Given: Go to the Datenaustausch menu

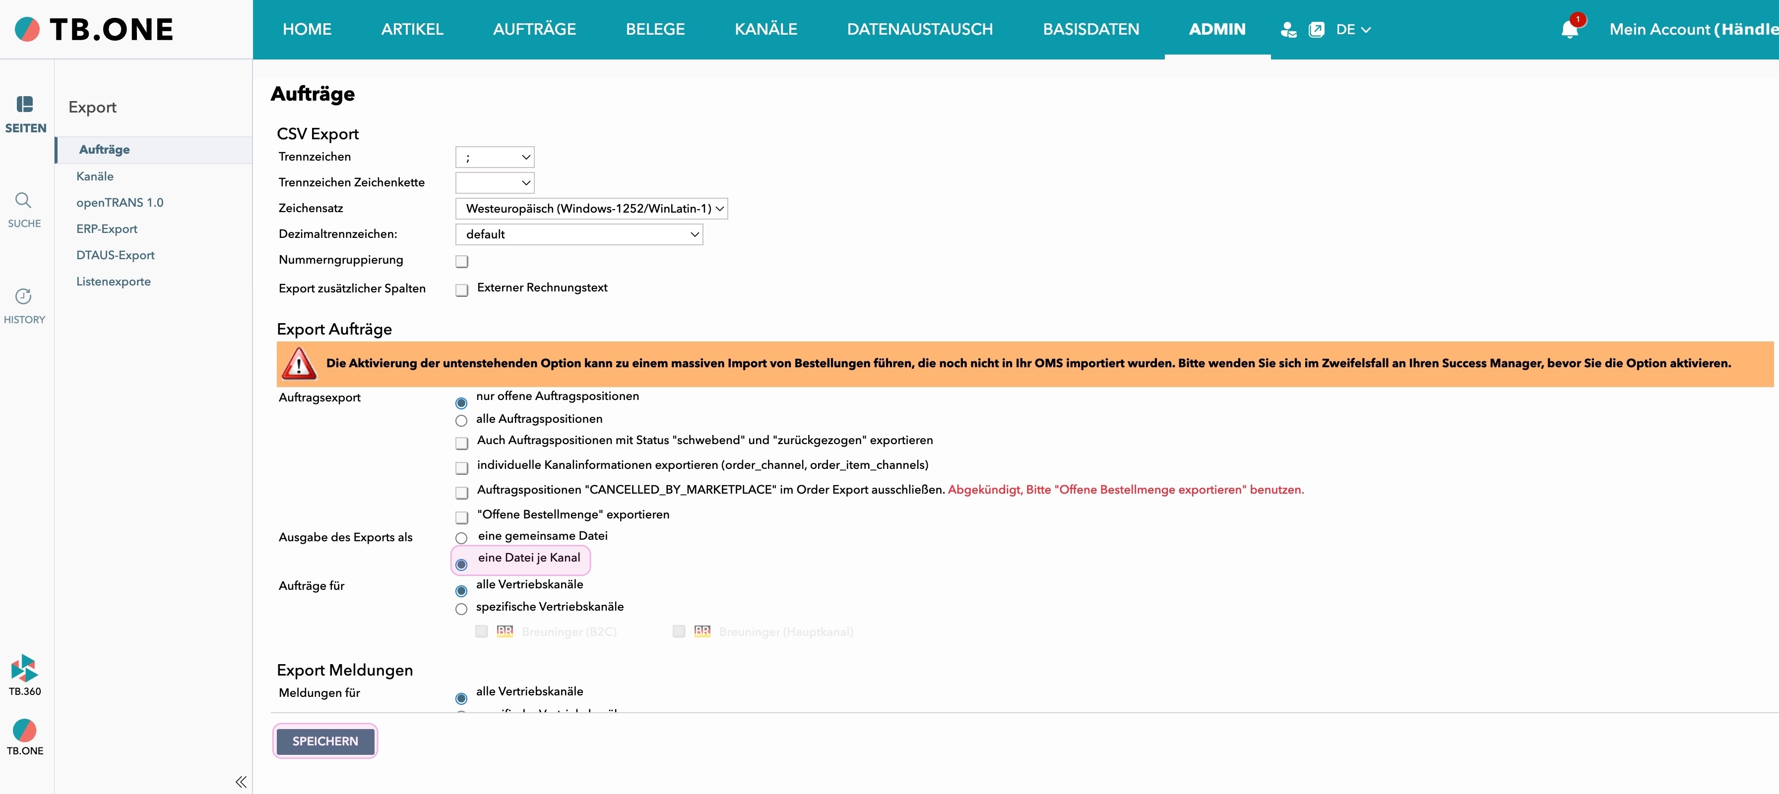Looking at the screenshot, I should pyautogui.click(x=919, y=30).
